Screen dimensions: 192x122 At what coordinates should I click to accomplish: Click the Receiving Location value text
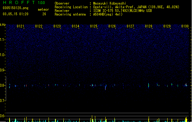pos(136,7)
